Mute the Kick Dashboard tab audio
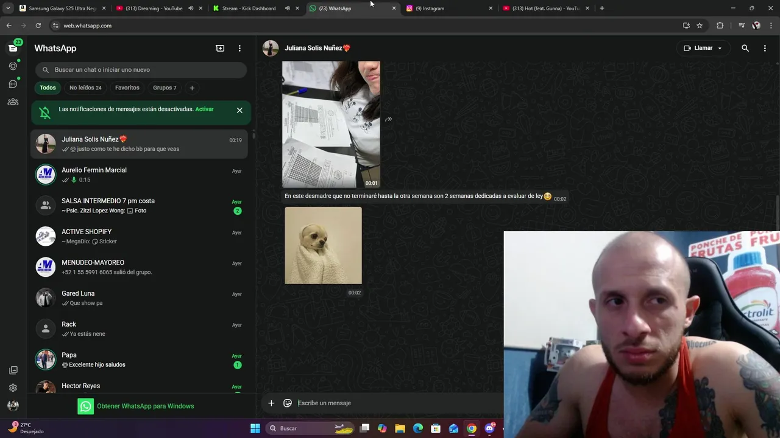Screen dimensions: 780x438 [x=287, y=9]
